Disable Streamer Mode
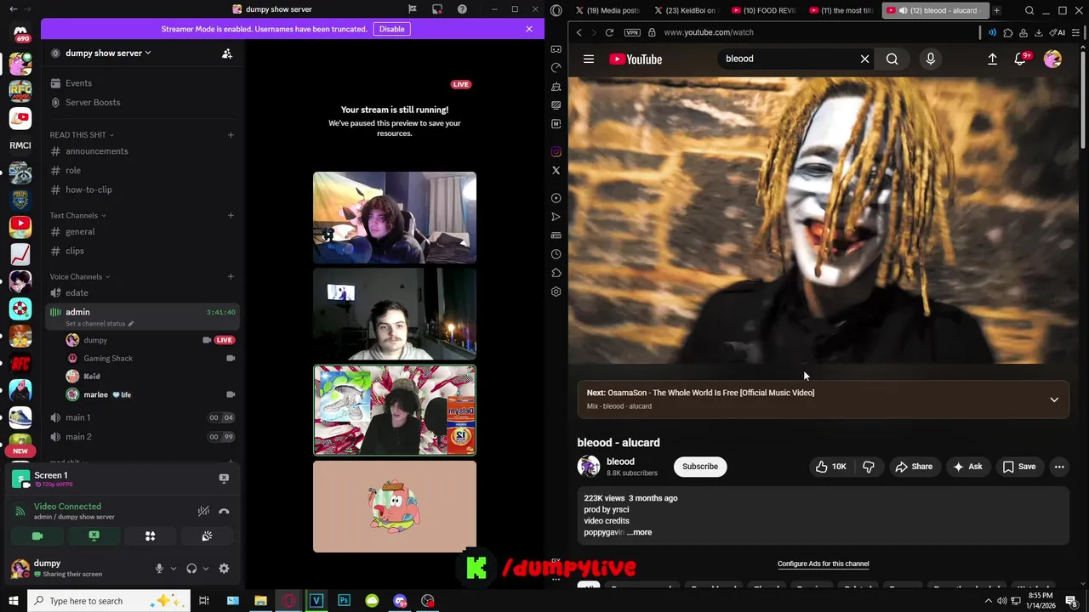This screenshot has width=1089, height=612. (391, 29)
